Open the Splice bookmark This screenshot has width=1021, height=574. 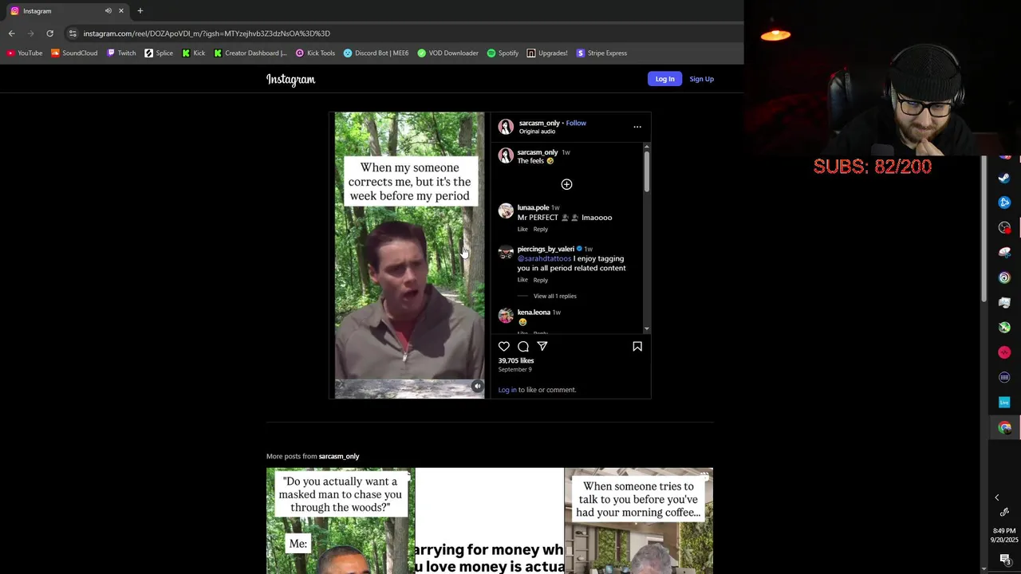[159, 53]
